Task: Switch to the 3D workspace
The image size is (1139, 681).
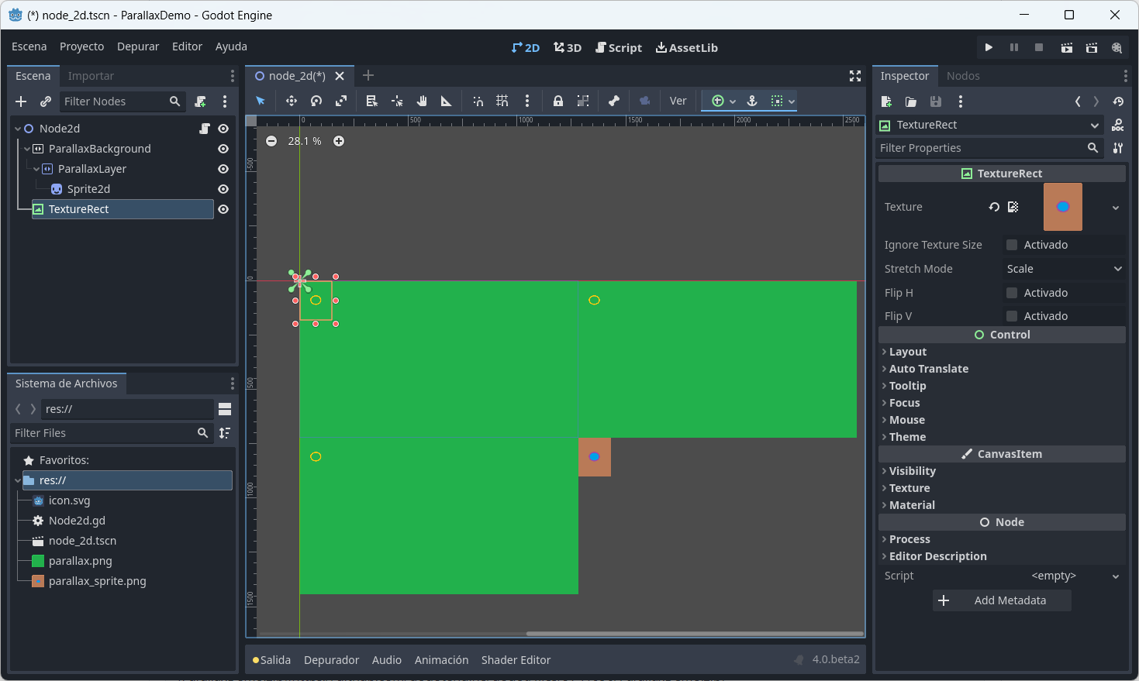Action: (x=567, y=47)
